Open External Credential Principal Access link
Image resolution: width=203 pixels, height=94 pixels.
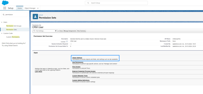(84, 71)
